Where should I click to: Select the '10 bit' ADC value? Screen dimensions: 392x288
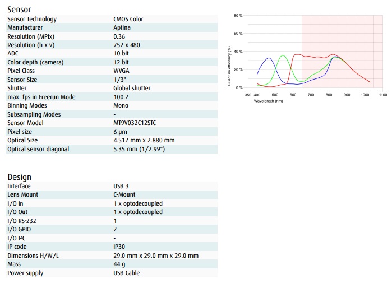click(x=121, y=53)
